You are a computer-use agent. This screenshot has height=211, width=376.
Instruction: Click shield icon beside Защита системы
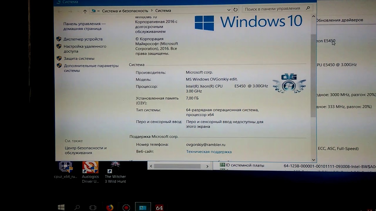coord(59,58)
